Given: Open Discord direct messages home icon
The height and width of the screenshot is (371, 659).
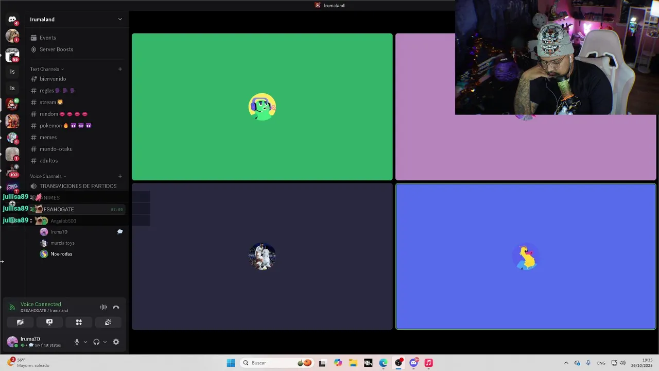Looking at the screenshot, I should pos(12,19).
